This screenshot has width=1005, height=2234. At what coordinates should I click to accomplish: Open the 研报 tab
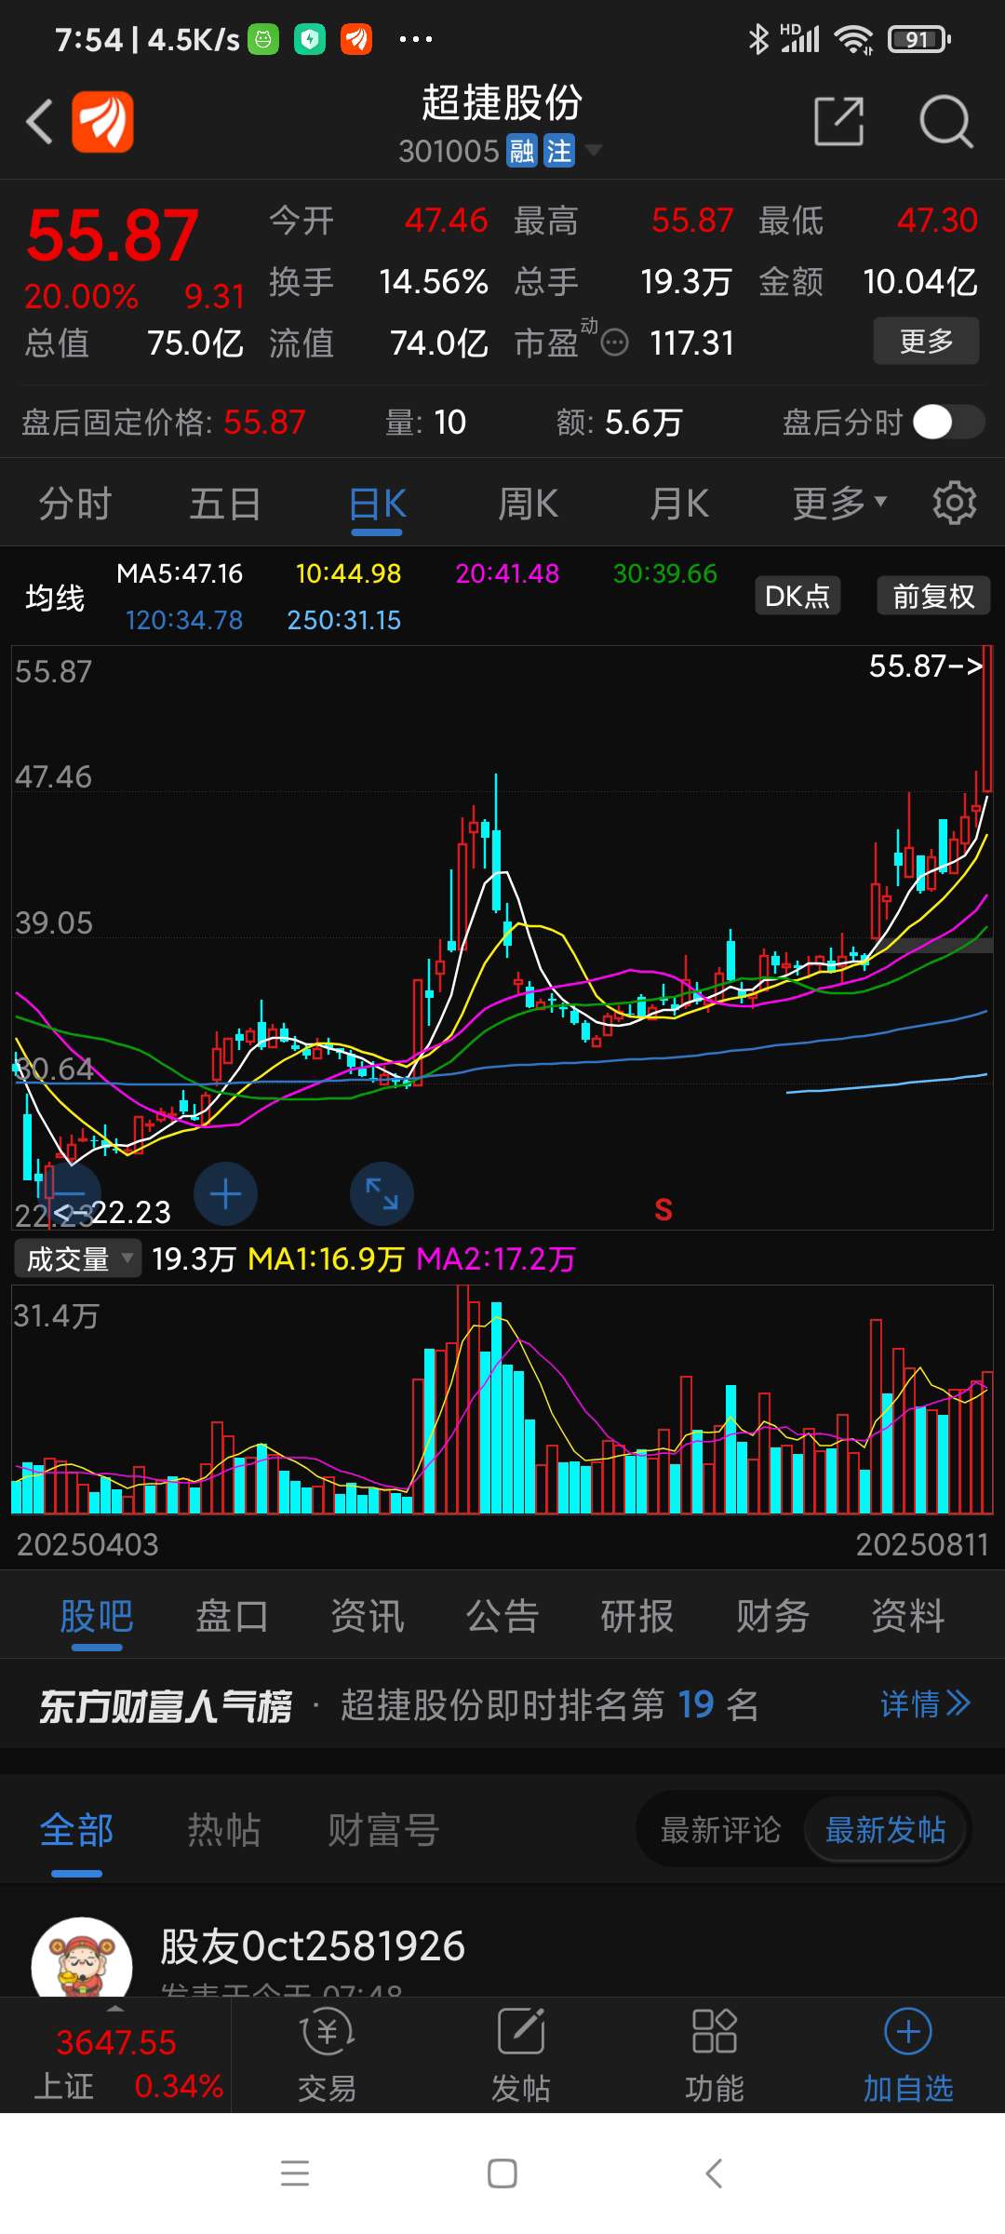click(637, 1616)
